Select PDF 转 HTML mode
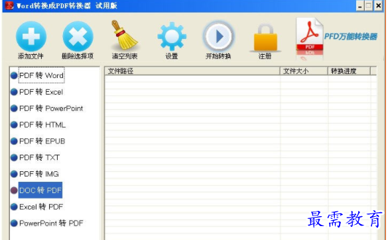Image resolution: width=388 pixels, height=240 pixels. pyautogui.click(x=42, y=124)
